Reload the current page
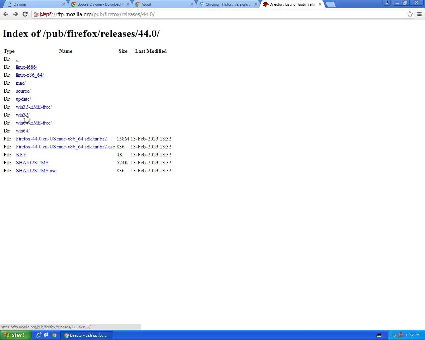 (x=25, y=14)
